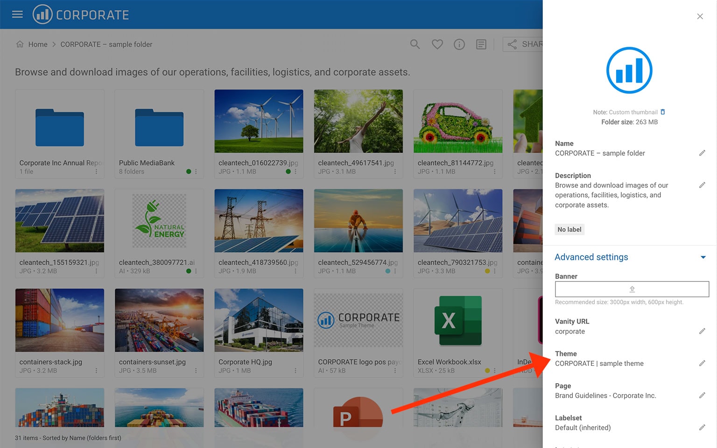The image size is (717, 448).
Task: Edit the Vanity URL with the pencil button
Action: pos(703,331)
